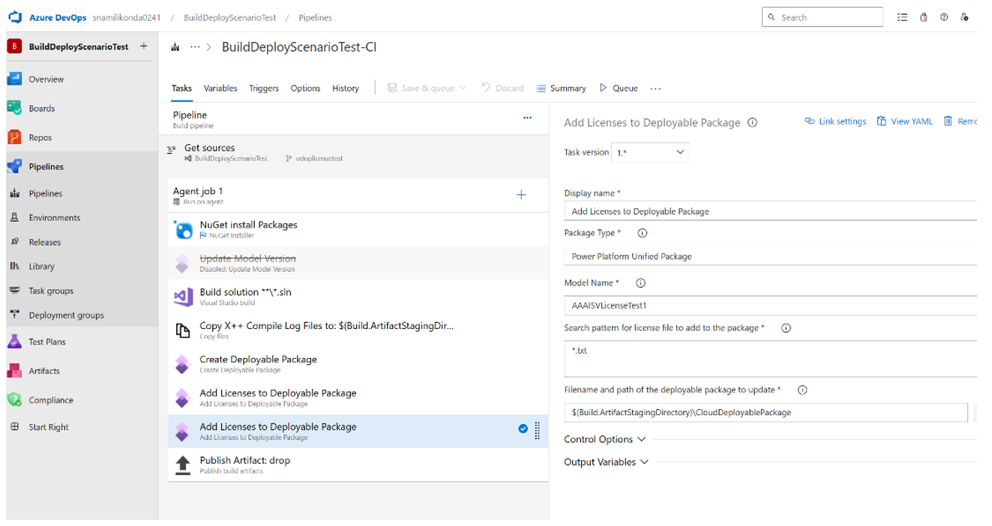Image resolution: width=992 pixels, height=526 pixels.
Task: Click the Publish build artifacts task icon
Action: pos(182,464)
